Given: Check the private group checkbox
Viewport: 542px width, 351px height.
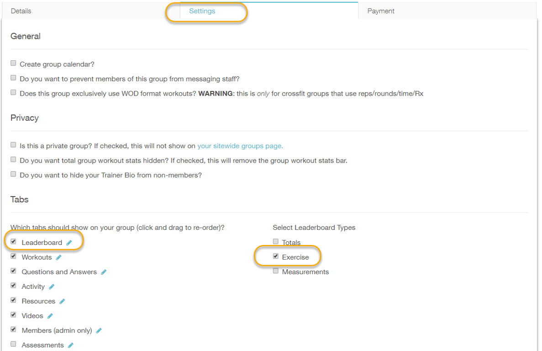Looking at the screenshot, I should tap(13, 145).
